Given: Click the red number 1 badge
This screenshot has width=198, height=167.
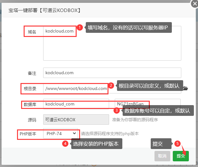Looking at the screenshot, I should pyautogui.click(x=80, y=28).
